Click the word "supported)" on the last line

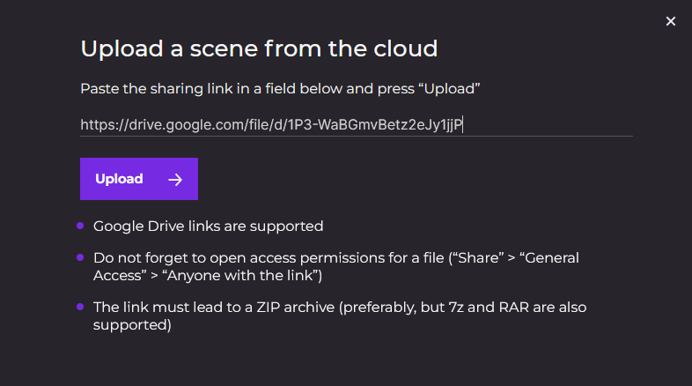click(x=132, y=324)
